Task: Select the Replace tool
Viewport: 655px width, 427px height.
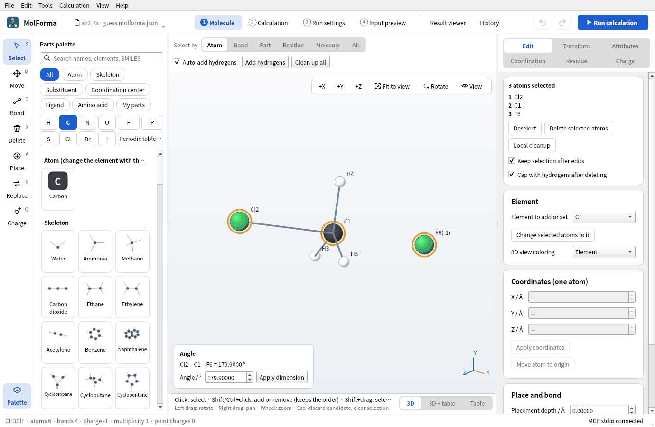Action: [17, 189]
